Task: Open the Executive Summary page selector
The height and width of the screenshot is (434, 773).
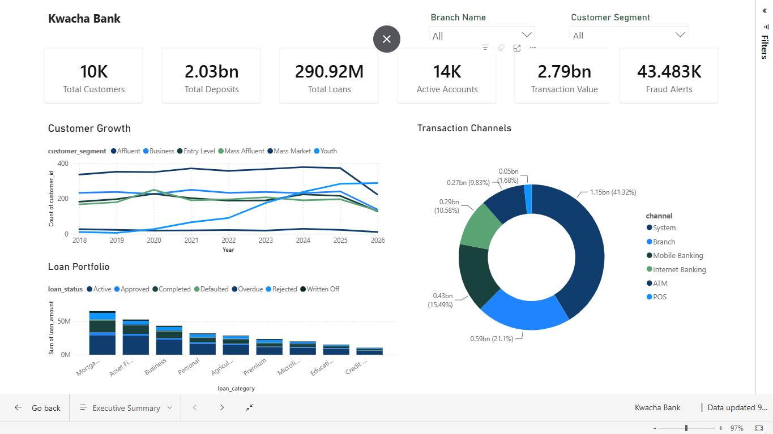Action: coord(126,408)
